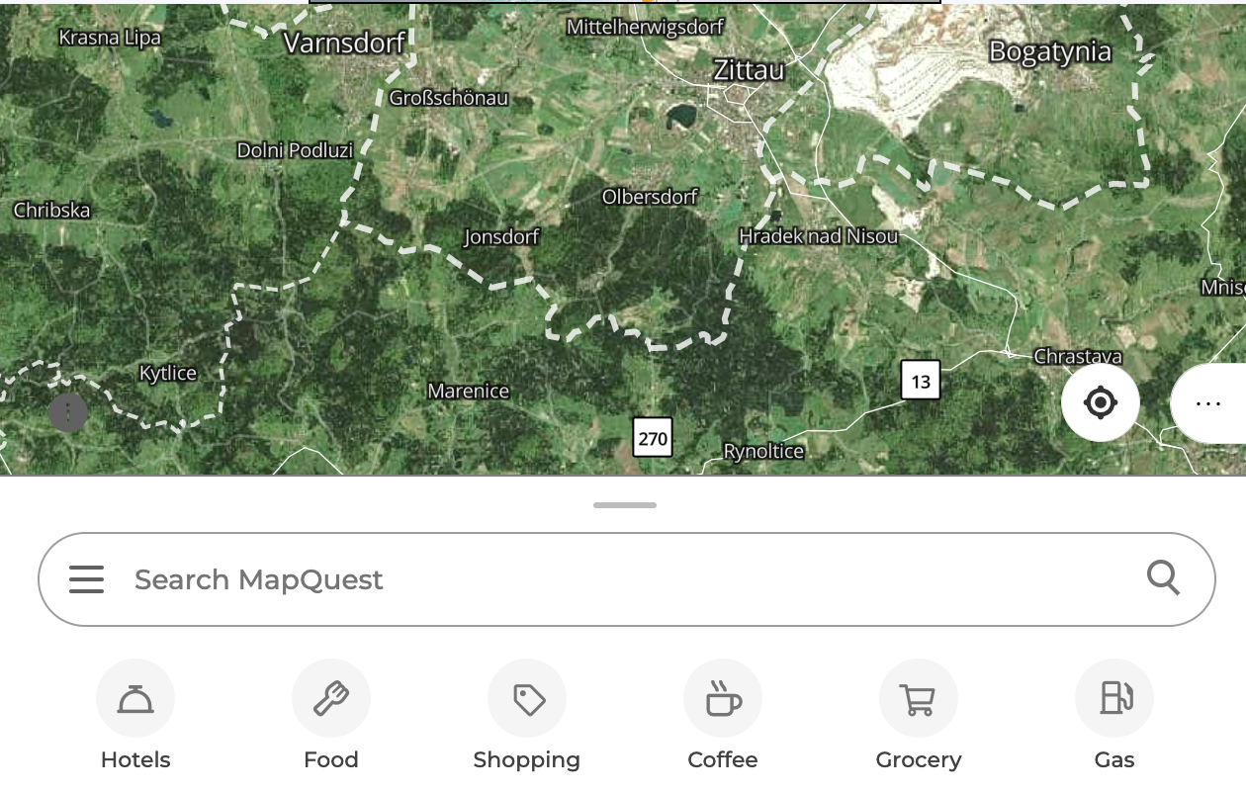
Task: Click the Jonsdorf place label
Action: point(501,237)
